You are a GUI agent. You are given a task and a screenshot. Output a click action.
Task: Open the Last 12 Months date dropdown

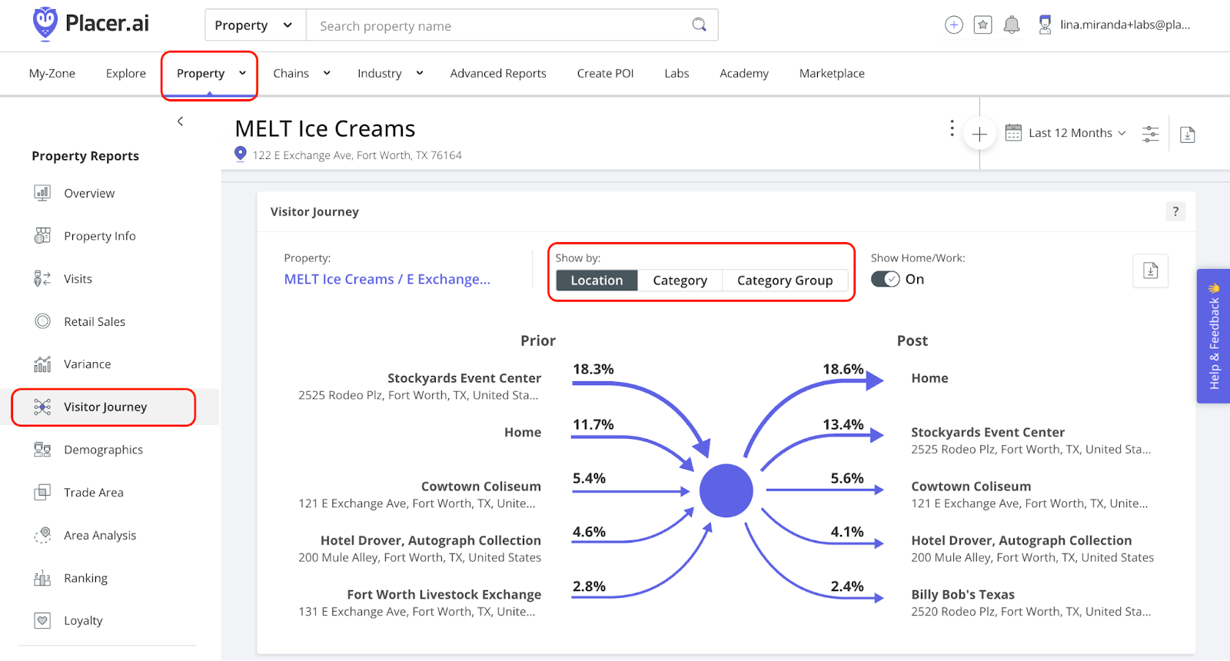pyautogui.click(x=1077, y=133)
